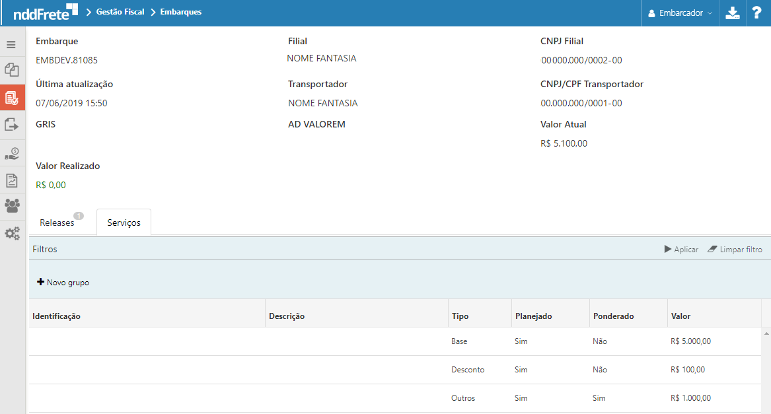Click the transporter CNPJ 00.000.000/0001-00
The image size is (771, 414).
[581, 103]
